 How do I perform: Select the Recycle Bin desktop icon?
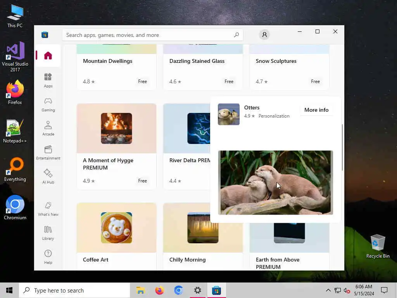[378, 246]
